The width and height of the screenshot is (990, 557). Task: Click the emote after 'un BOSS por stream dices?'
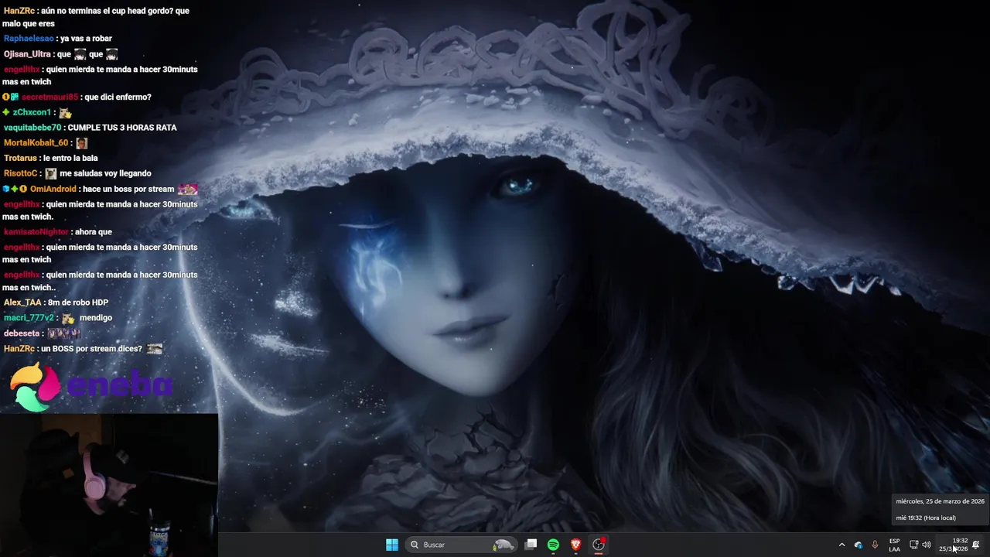pos(155,349)
